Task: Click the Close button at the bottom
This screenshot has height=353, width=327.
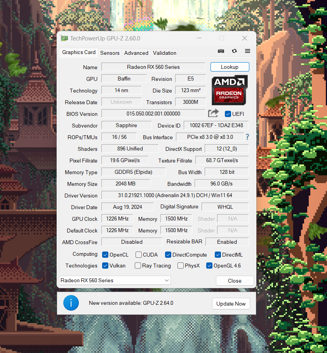Action: [x=235, y=281]
